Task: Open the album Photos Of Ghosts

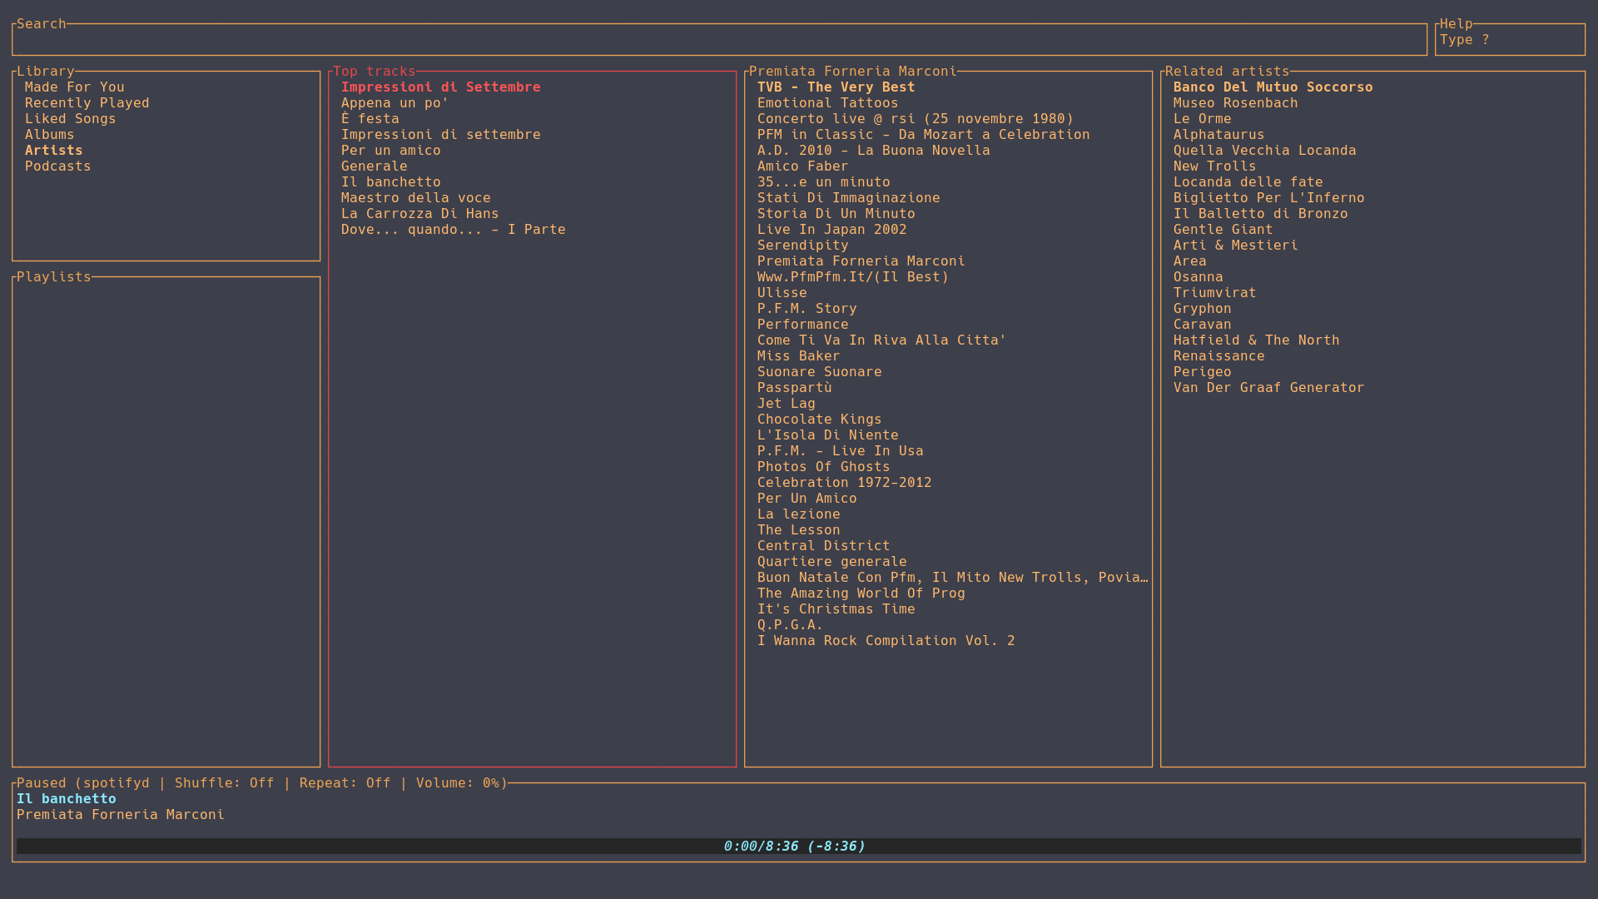Action: (x=823, y=467)
